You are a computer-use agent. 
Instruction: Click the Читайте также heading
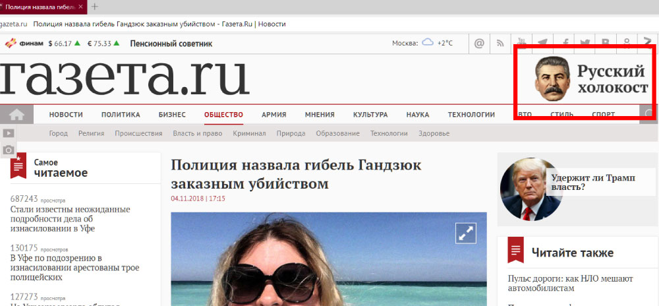coord(573,253)
